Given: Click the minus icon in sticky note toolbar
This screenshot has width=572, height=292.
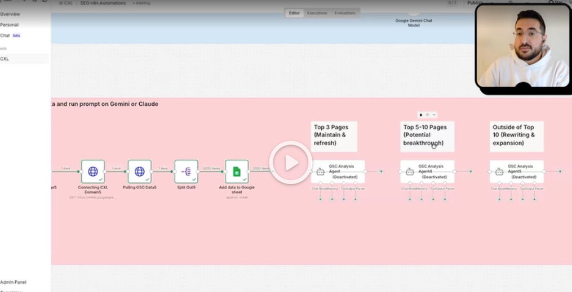Looking at the screenshot, I should point(434,115).
